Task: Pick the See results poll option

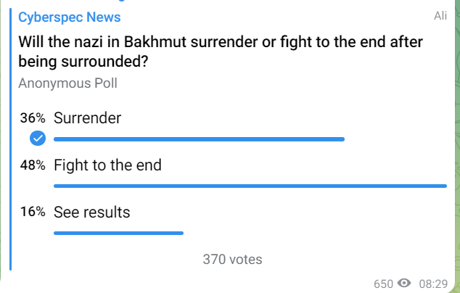Action: pyautogui.click(x=91, y=212)
